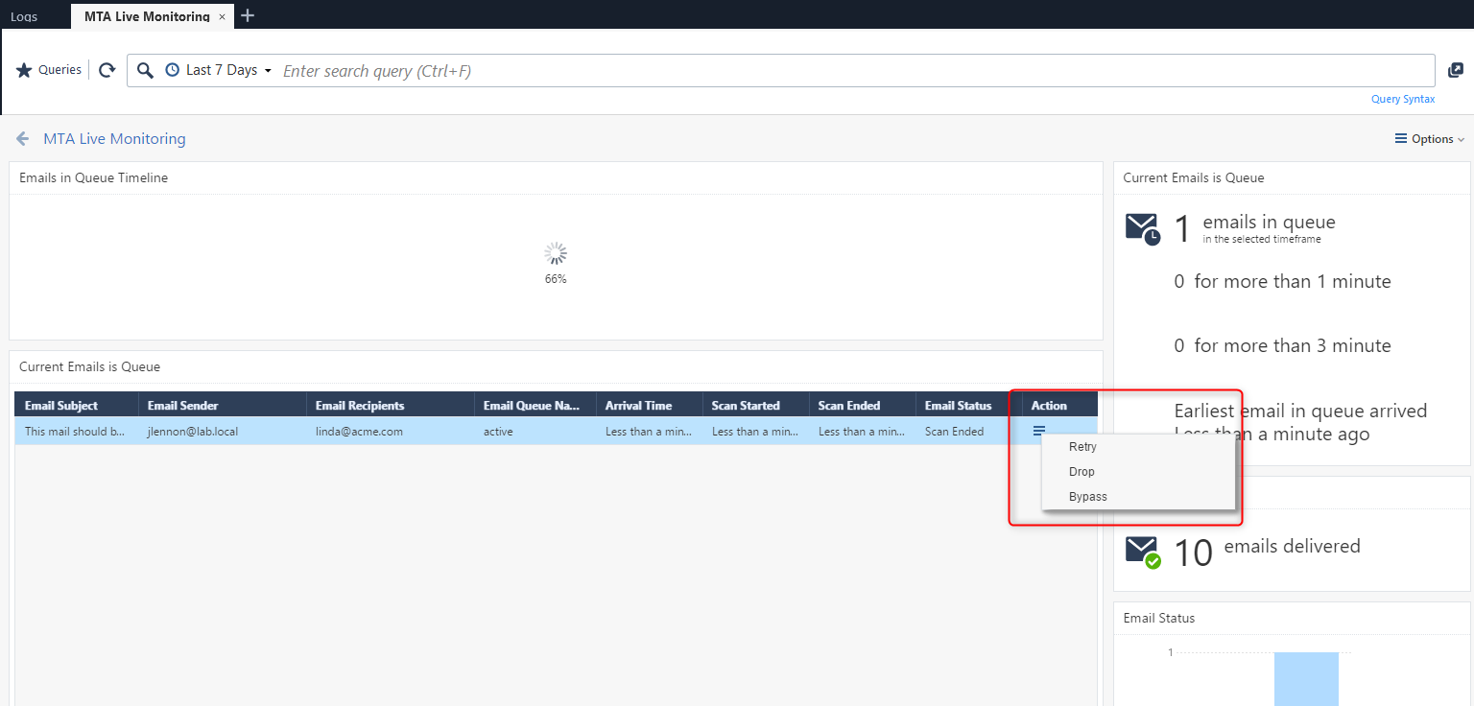Click the Emails in Queue Timeline title

click(93, 177)
